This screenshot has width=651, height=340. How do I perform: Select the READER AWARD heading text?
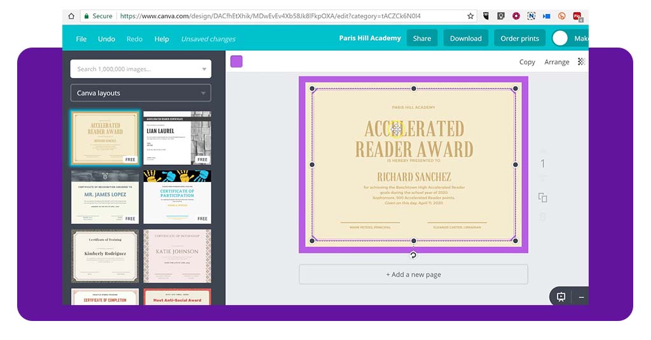pyautogui.click(x=414, y=149)
